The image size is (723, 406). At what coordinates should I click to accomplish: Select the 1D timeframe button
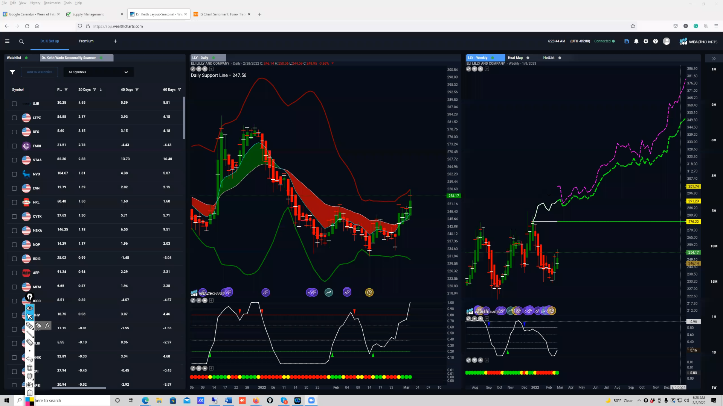[714, 353]
